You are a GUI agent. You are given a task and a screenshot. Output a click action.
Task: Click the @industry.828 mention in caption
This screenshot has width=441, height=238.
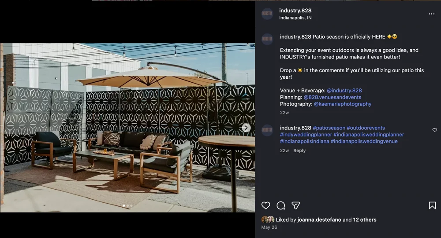tap(344, 91)
